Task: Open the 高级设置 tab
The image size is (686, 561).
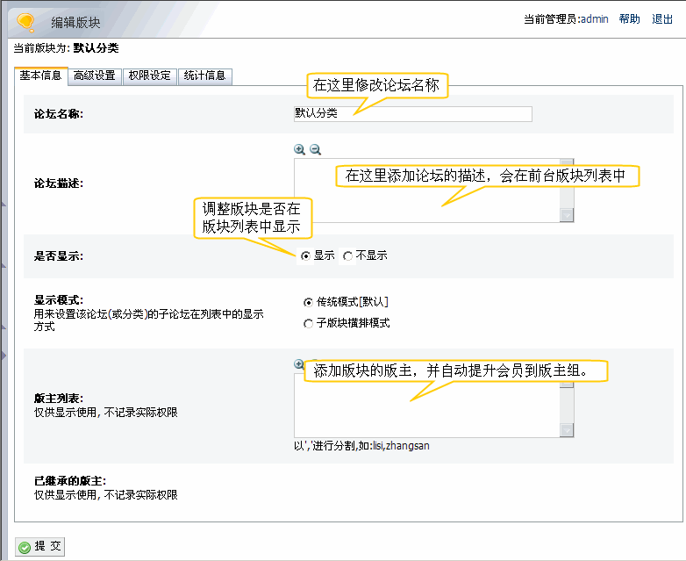Action: (x=95, y=76)
